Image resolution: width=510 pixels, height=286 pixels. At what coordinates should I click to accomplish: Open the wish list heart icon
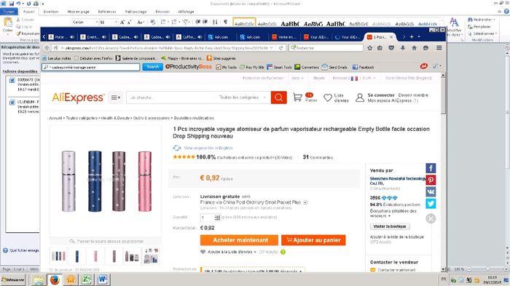(328, 98)
